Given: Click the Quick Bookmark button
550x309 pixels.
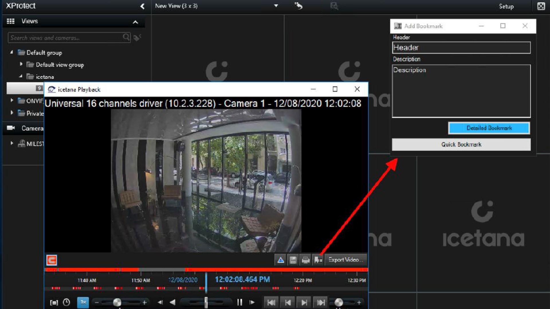Looking at the screenshot, I should click(x=461, y=144).
